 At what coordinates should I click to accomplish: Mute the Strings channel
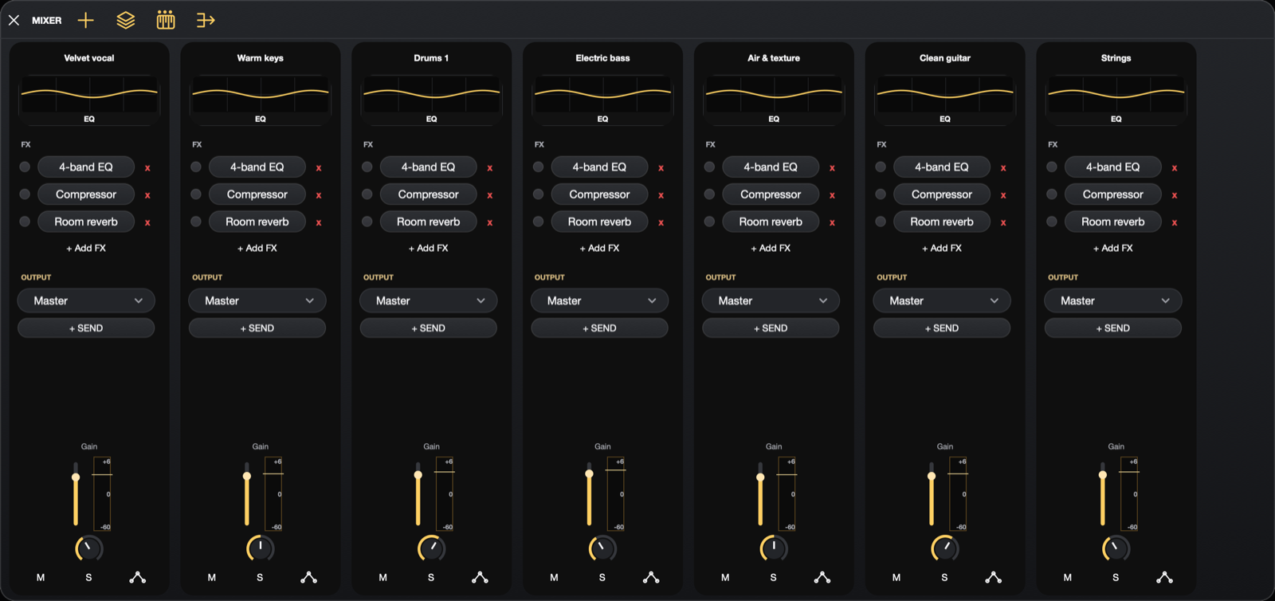pyautogui.click(x=1067, y=577)
